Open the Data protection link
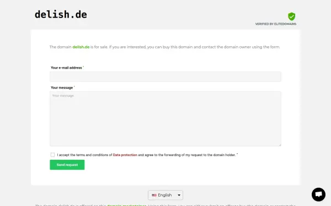The image size is (331, 206). coord(125,155)
